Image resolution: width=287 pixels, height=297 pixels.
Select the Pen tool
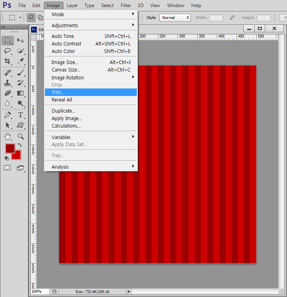point(7,115)
